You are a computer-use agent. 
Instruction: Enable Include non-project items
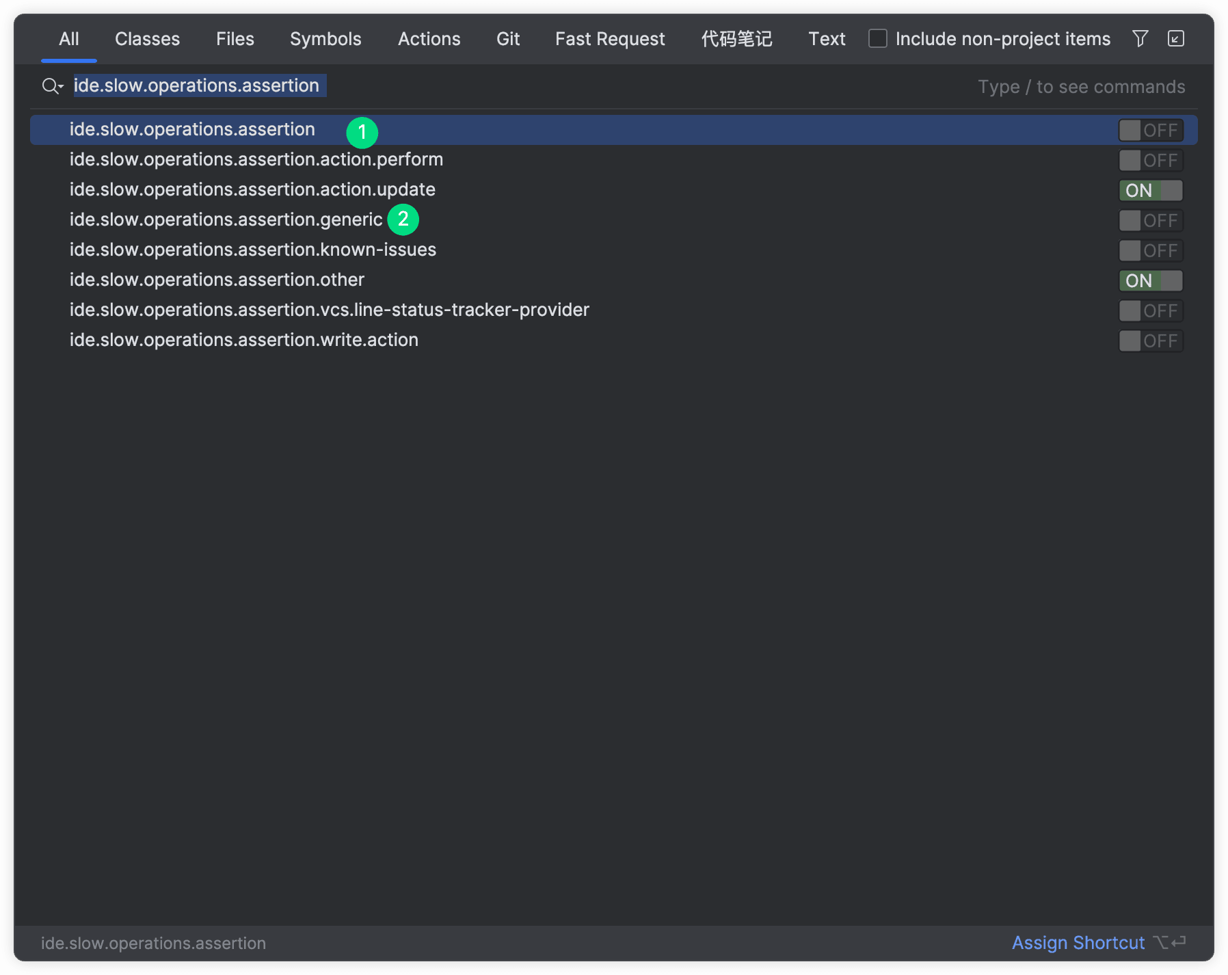pos(877,39)
